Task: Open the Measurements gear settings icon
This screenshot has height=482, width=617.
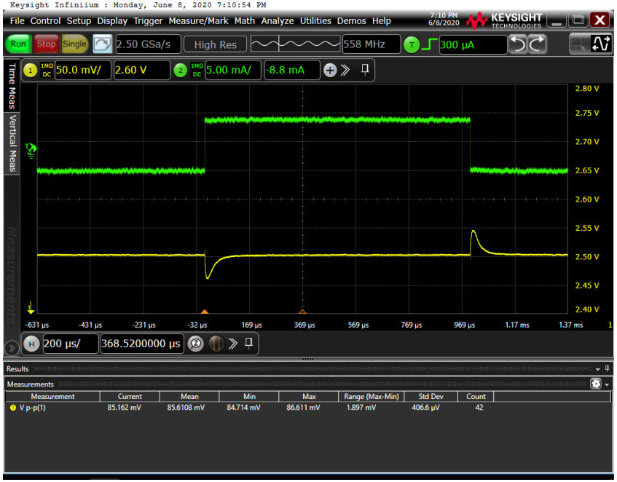Action: tap(597, 384)
